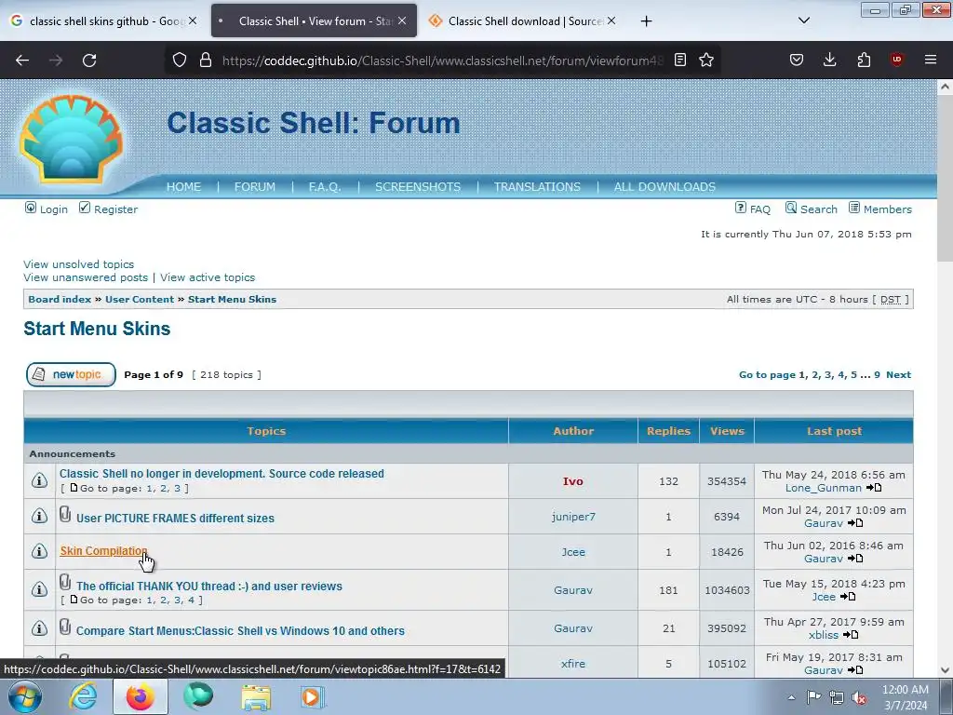The height and width of the screenshot is (715, 953).
Task: Open the official THANK YOU thread topic
Action: click(x=209, y=587)
